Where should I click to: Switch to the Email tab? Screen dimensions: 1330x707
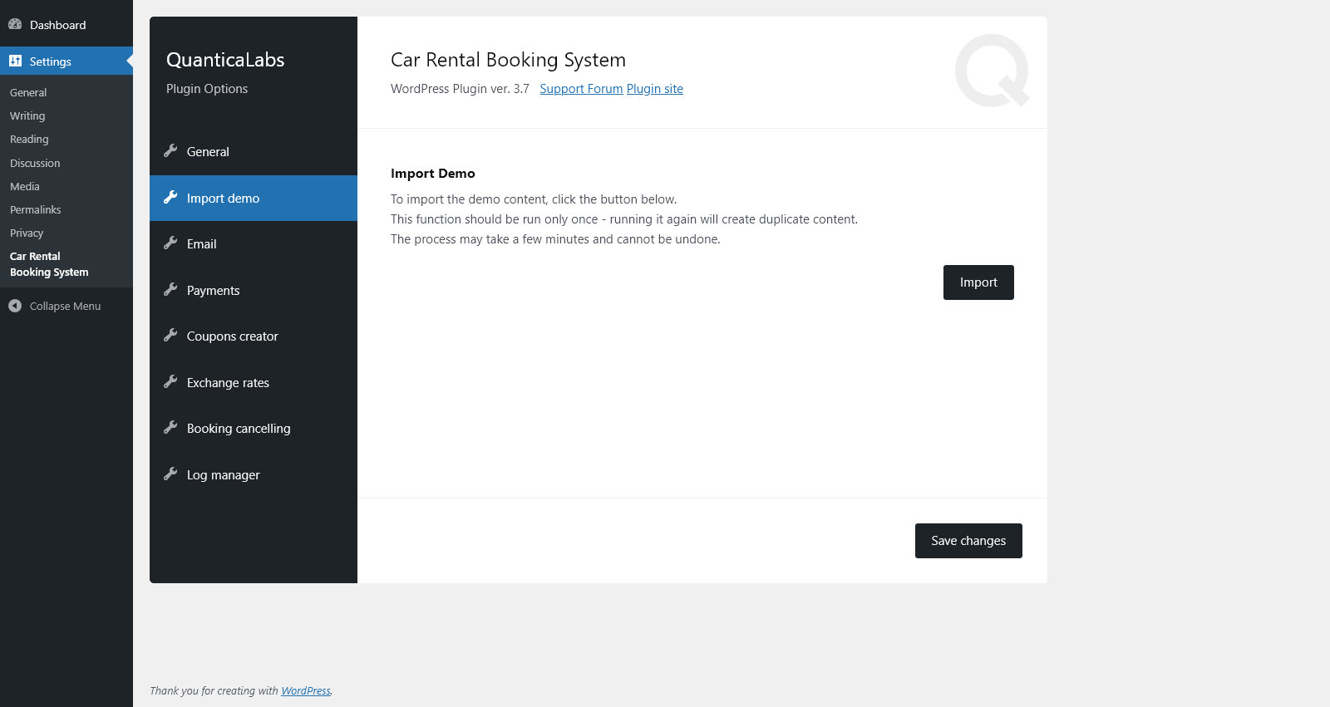coord(254,244)
